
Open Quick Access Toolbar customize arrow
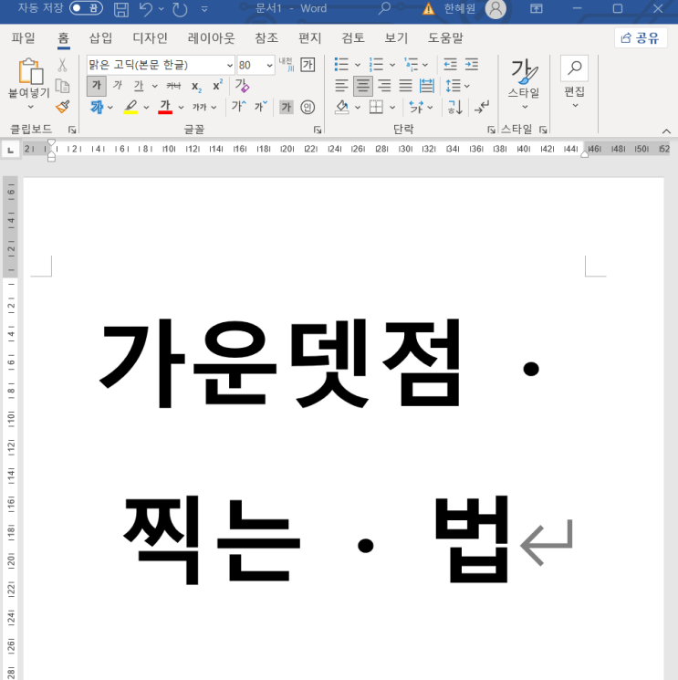[x=204, y=9]
